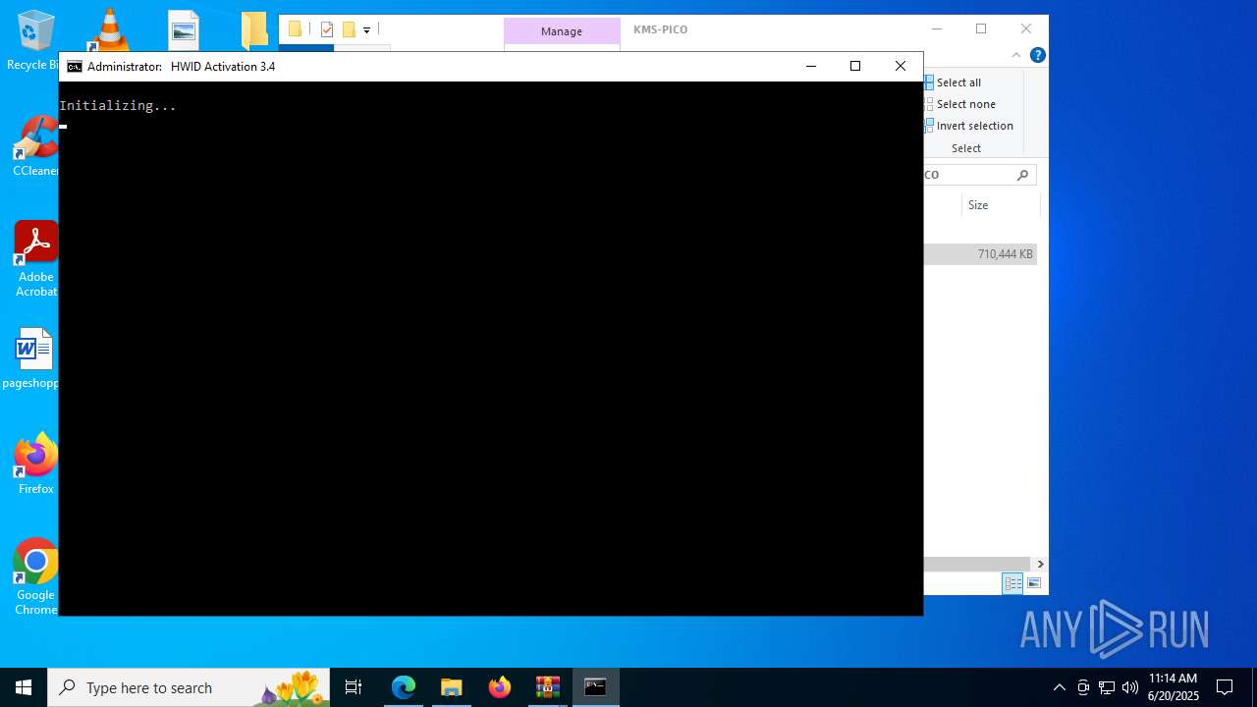Viewport: 1257px width, 707px height.
Task: Open Task View on the taskbar
Action: coord(354,687)
